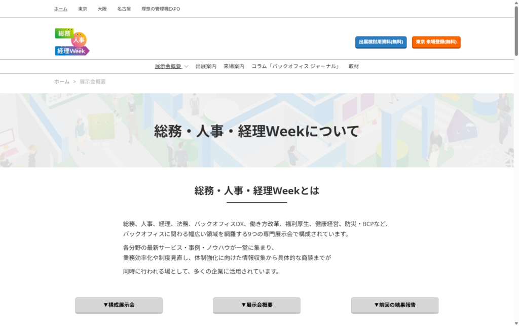
Task: Click ホーム in the breadcrumb trail
Action: [x=62, y=81]
